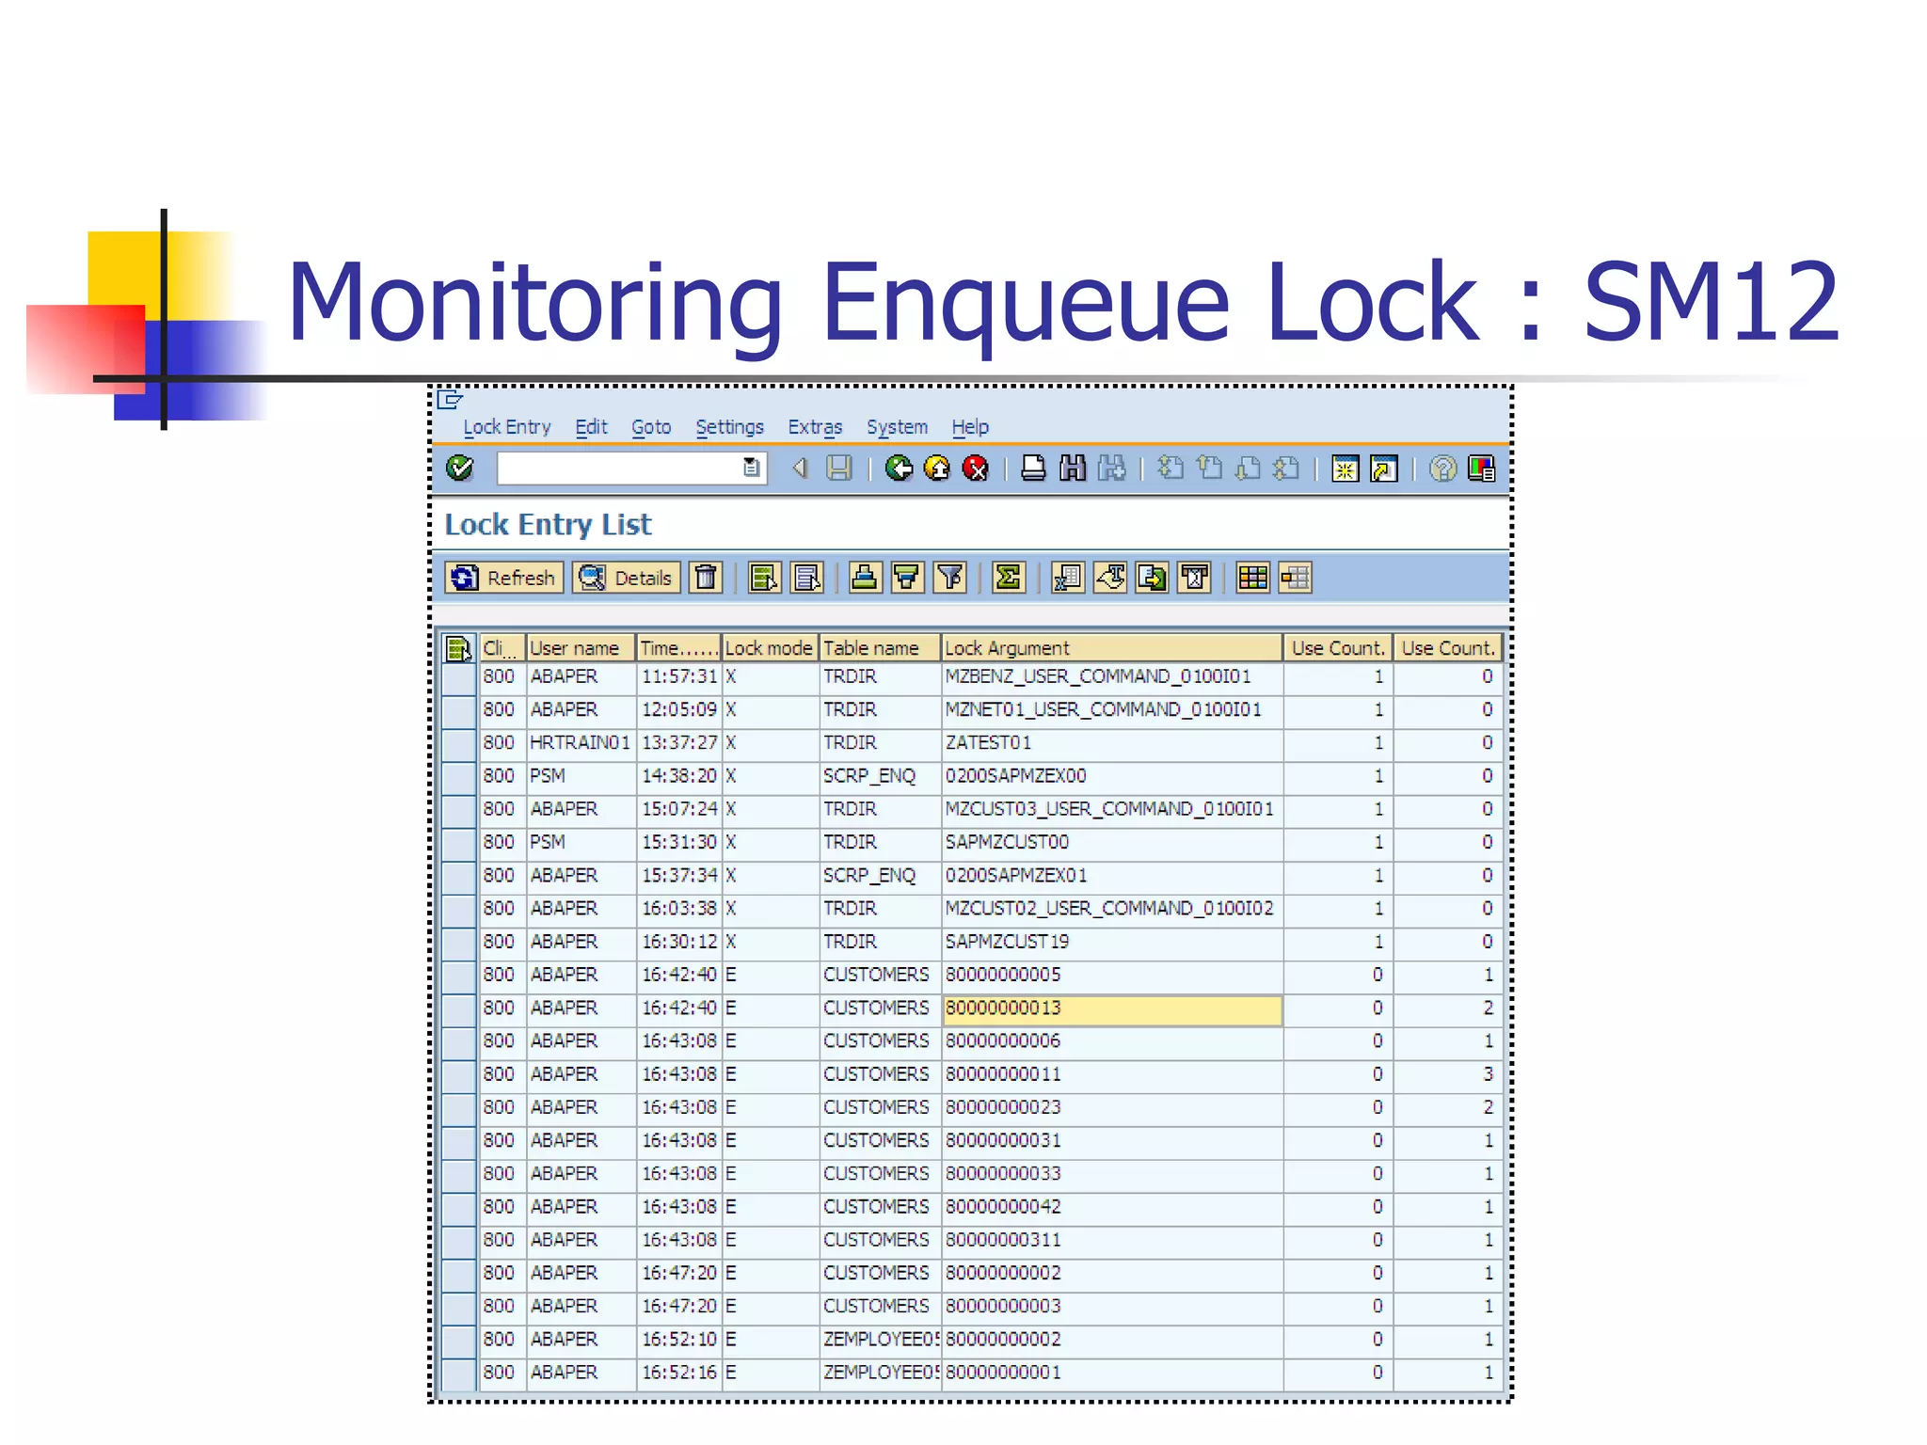Image resolution: width=1927 pixels, height=1445 pixels.
Task: Click the Create New Session icon
Action: pyautogui.click(x=1346, y=468)
